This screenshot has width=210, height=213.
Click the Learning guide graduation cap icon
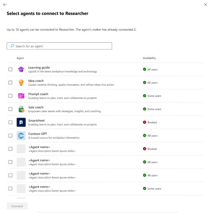[x=21, y=69]
